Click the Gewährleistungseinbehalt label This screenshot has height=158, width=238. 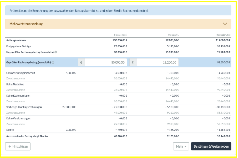click(21, 73)
